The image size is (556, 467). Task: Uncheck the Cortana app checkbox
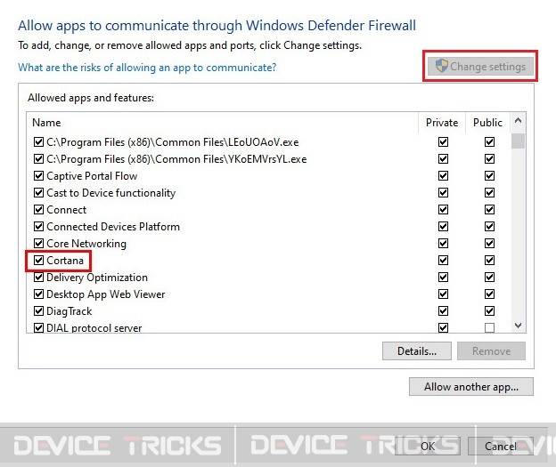pos(38,261)
